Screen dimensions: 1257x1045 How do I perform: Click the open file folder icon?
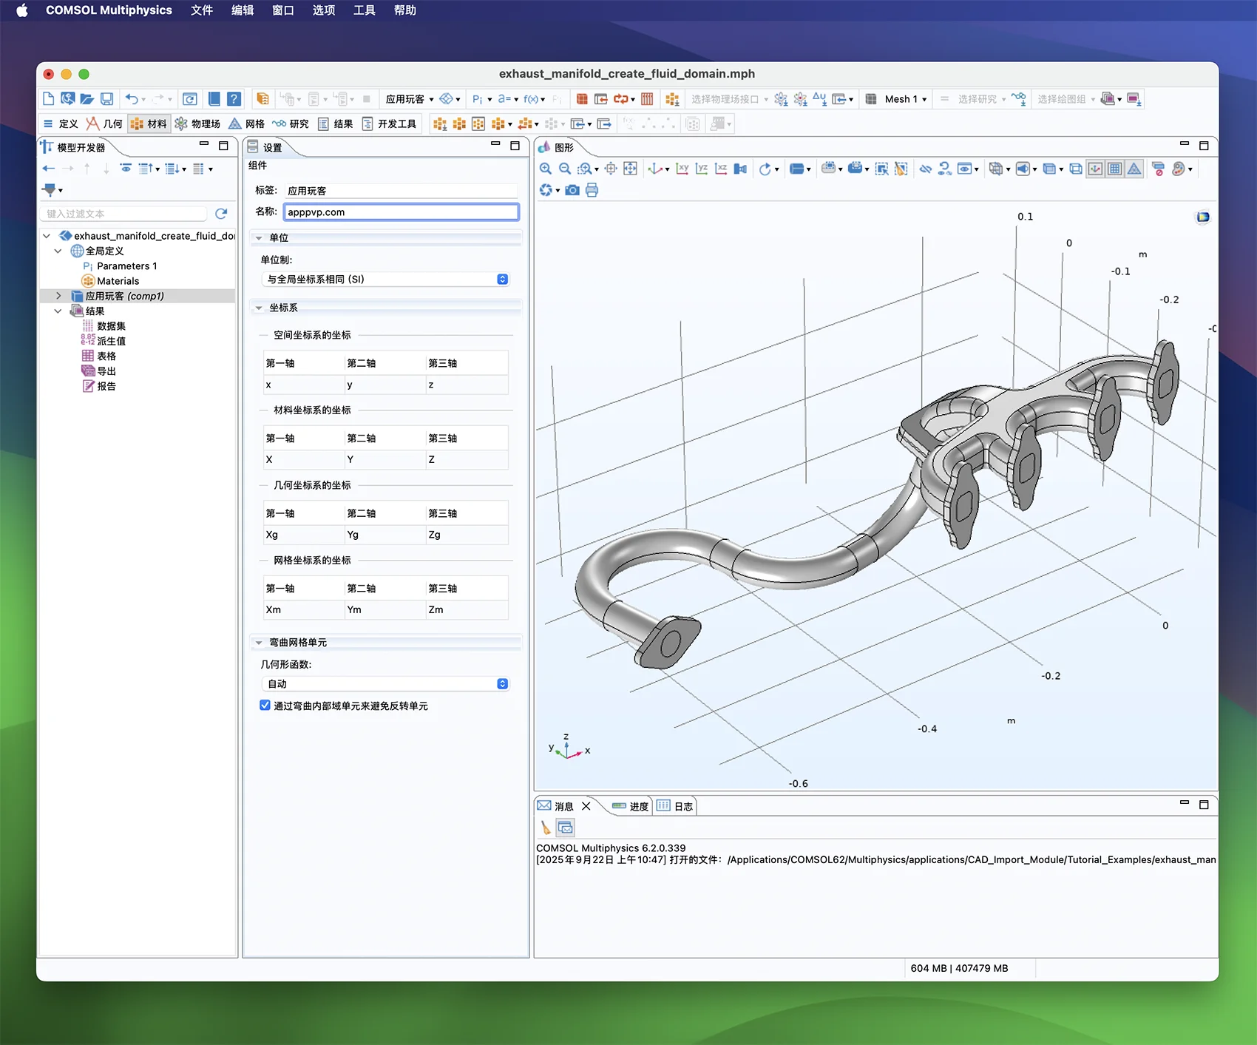pos(87,99)
